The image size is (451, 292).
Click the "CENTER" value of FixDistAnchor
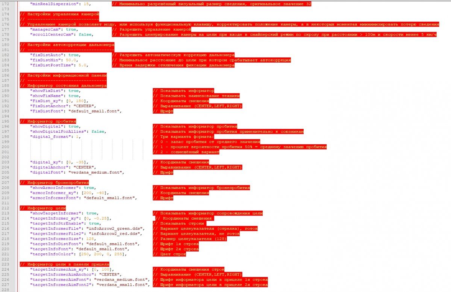click(84, 106)
